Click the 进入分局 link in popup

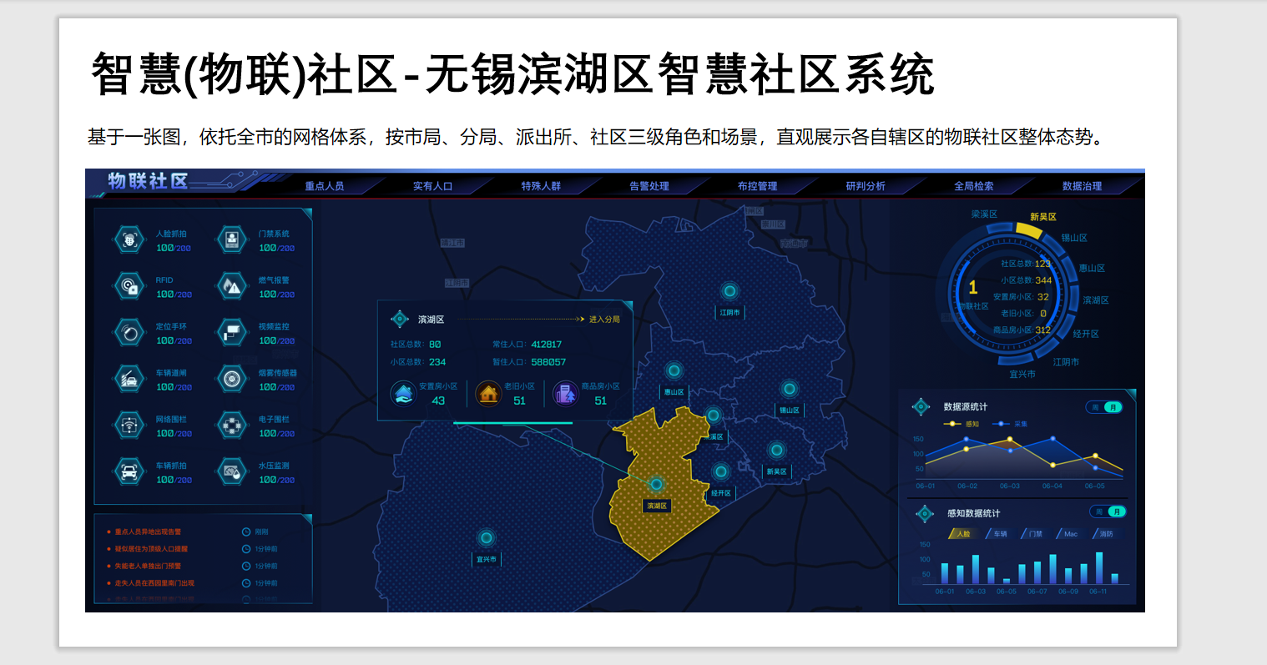pyautogui.click(x=603, y=320)
